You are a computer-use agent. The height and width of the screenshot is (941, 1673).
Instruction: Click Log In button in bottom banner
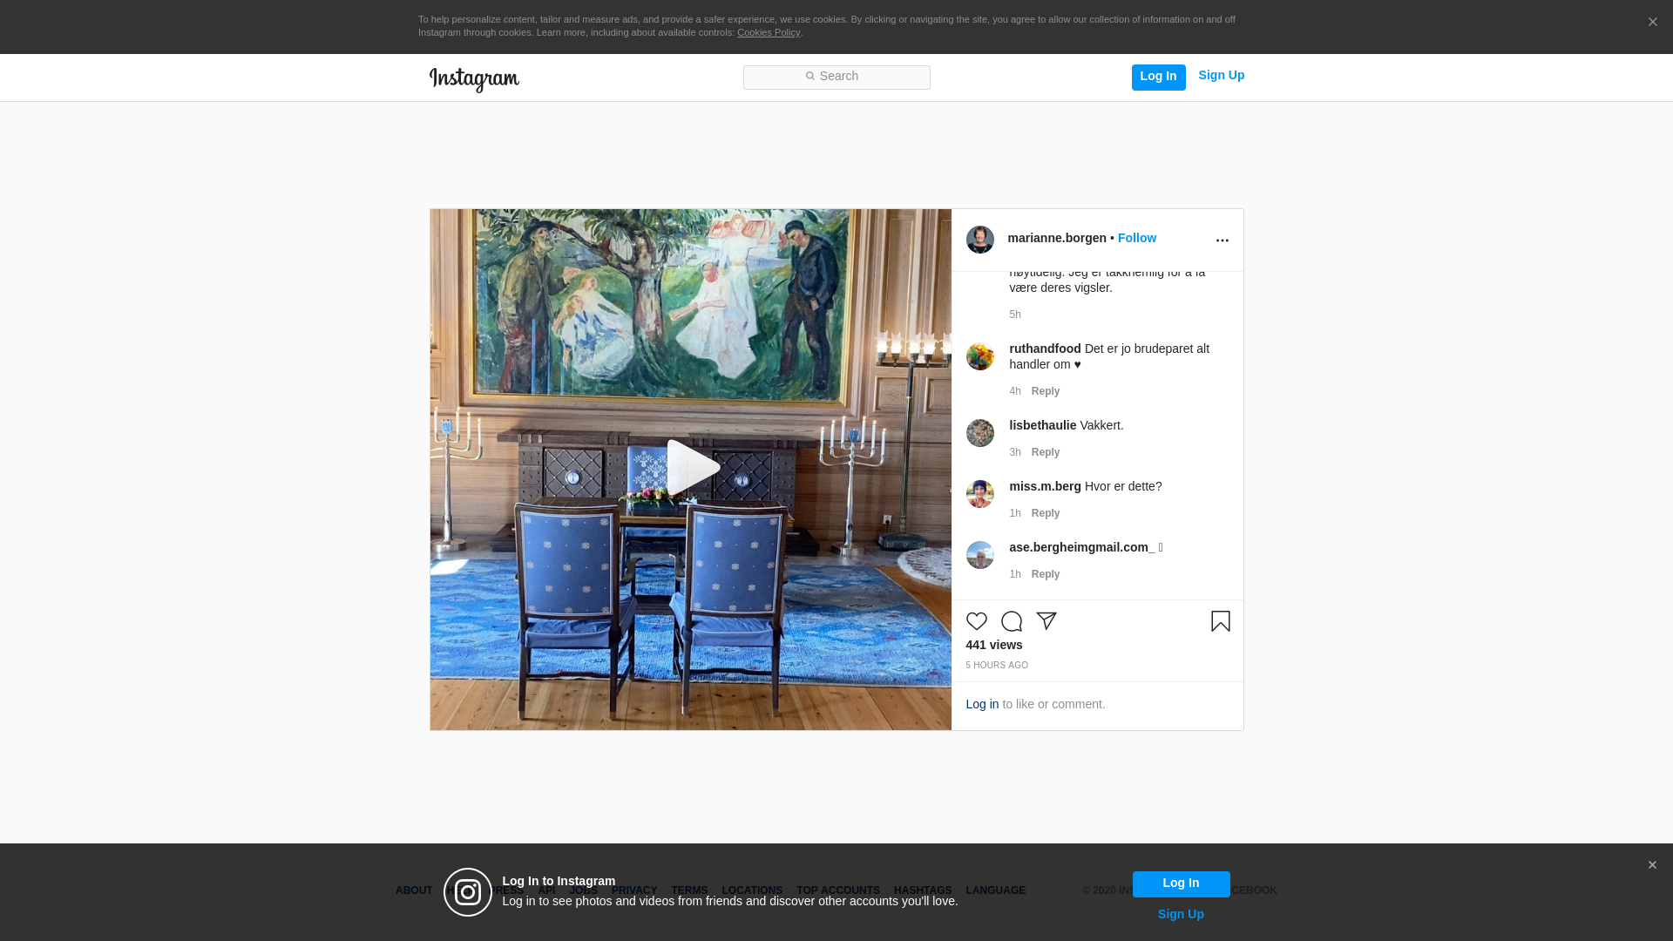click(1181, 884)
